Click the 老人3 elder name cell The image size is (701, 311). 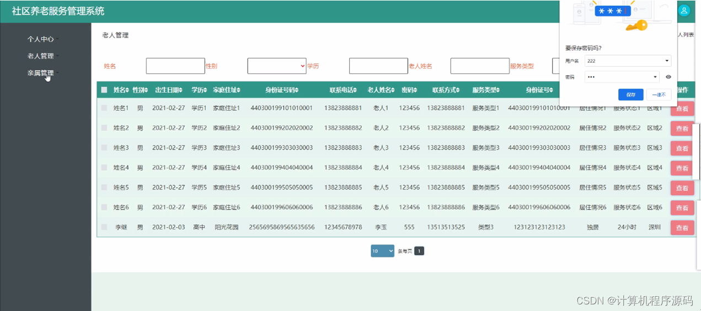381,148
